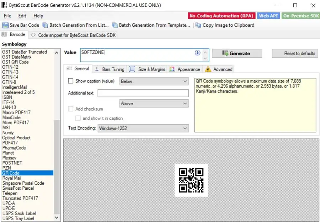Select USPS Sack Label symbology

[19, 213]
